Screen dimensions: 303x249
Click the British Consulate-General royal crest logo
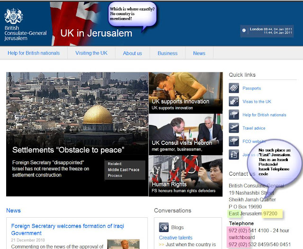tap(14, 16)
